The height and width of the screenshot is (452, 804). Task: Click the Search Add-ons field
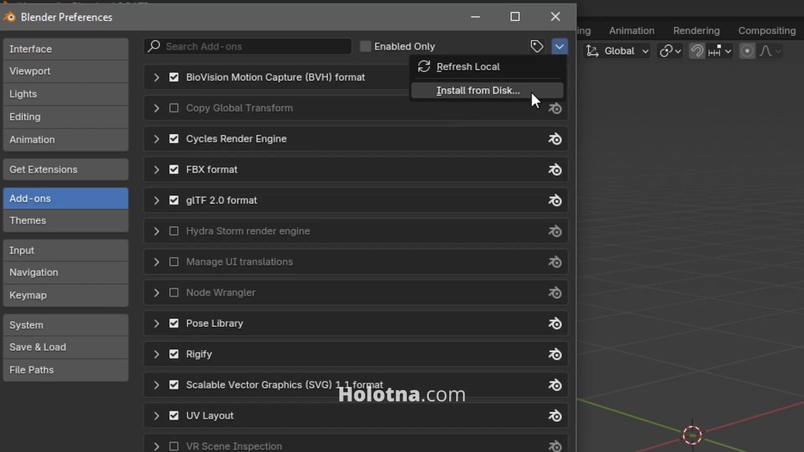point(247,46)
